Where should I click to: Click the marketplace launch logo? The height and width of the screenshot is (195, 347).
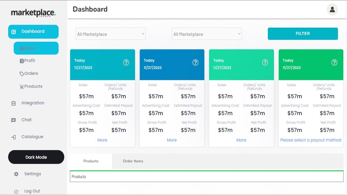pos(33,13)
